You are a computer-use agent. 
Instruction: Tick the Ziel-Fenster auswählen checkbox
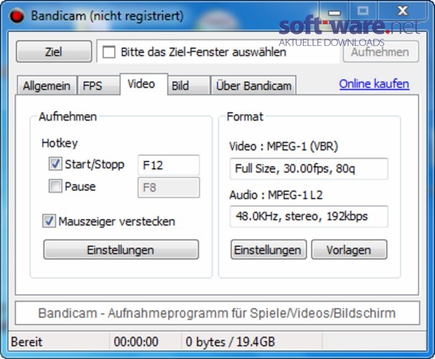[x=109, y=52]
